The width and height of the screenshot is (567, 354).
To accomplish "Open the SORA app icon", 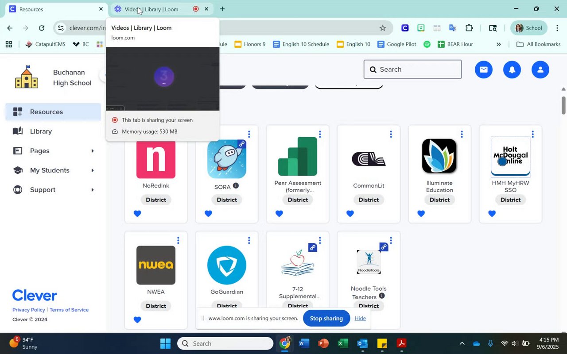I will click(x=227, y=159).
